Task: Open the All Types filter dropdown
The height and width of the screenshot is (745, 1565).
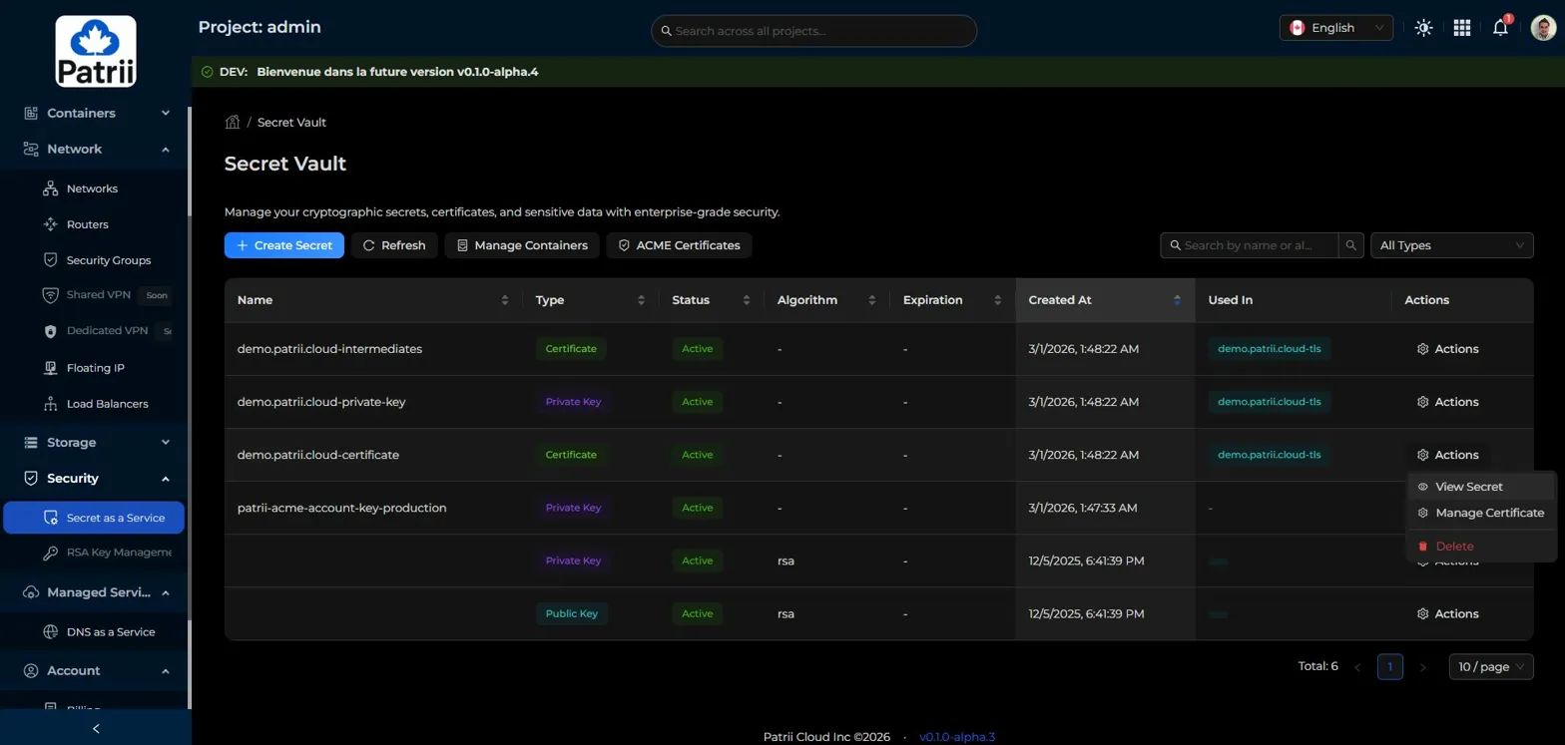Action: [x=1452, y=245]
